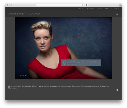Open the YouTube icon in the footer
The height and width of the screenshot is (108, 127).
point(117,90)
